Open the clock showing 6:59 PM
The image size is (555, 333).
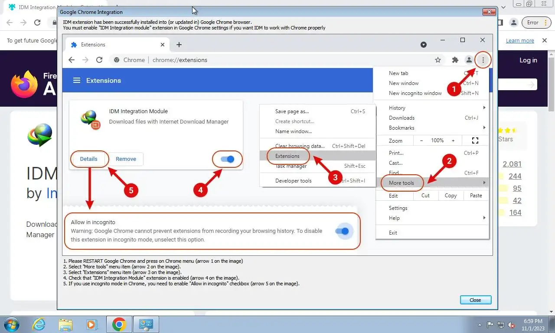pos(533,325)
